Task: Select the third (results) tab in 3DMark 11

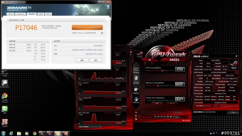Action: [32, 14]
